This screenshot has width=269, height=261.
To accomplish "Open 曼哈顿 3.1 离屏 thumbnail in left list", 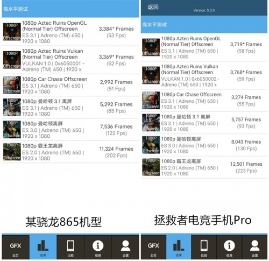I will [x=12, y=107].
